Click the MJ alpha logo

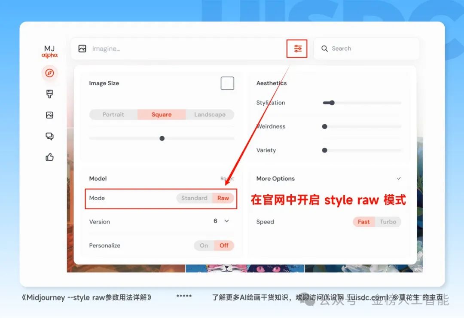tap(49, 52)
